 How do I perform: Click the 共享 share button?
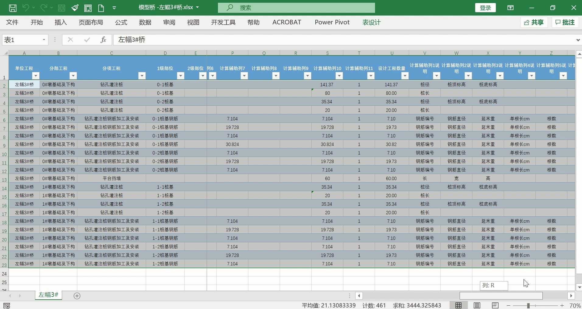pos(534,22)
